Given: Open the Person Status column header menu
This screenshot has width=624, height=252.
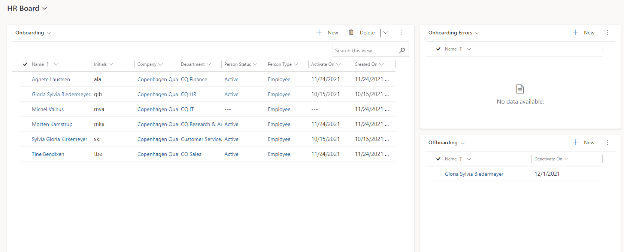Looking at the screenshot, I should click(240, 64).
